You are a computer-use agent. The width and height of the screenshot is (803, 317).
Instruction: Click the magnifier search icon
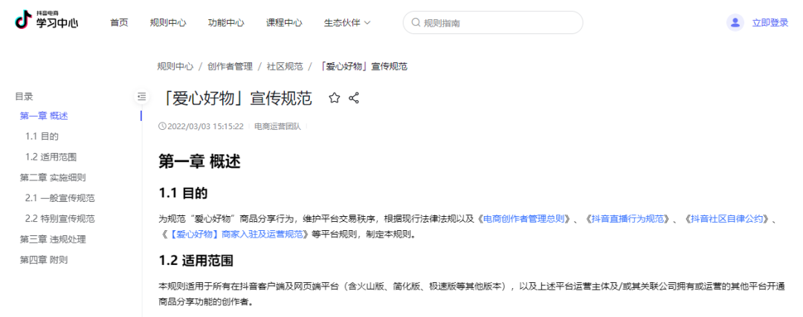(416, 22)
